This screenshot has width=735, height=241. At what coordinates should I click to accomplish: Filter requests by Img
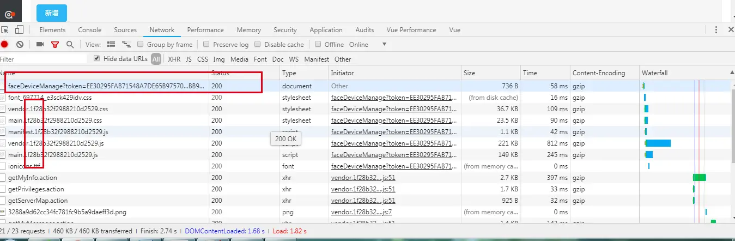click(219, 59)
